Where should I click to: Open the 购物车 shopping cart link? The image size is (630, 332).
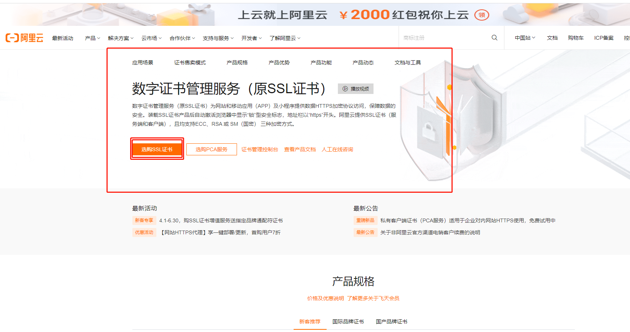point(576,38)
